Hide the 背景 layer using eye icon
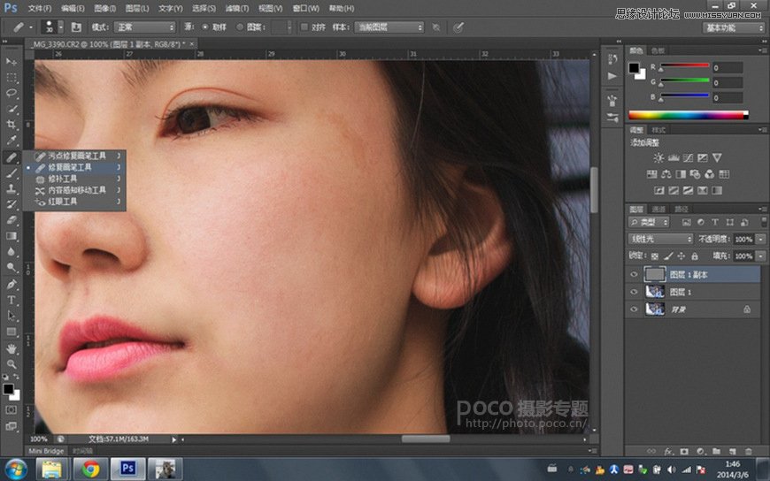 (x=634, y=309)
